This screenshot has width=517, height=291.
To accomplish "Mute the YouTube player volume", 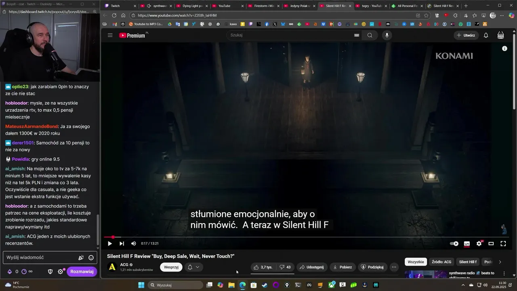I will (134, 243).
